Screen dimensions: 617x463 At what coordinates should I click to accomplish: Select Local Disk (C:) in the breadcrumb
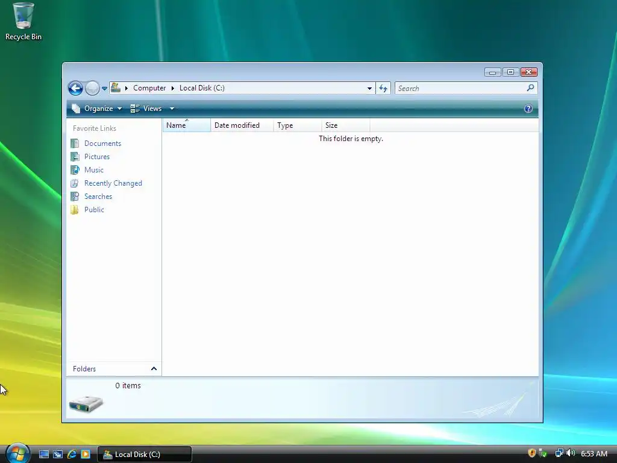202,88
